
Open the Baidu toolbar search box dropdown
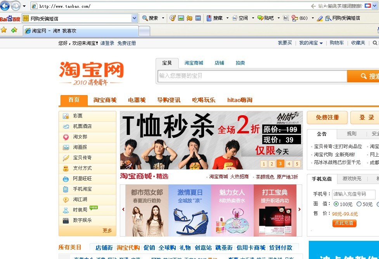point(134,18)
